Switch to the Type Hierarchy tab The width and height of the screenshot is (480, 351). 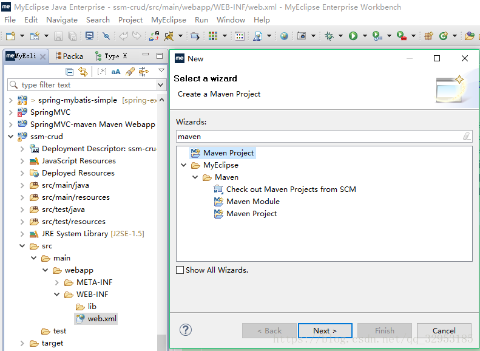point(112,56)
